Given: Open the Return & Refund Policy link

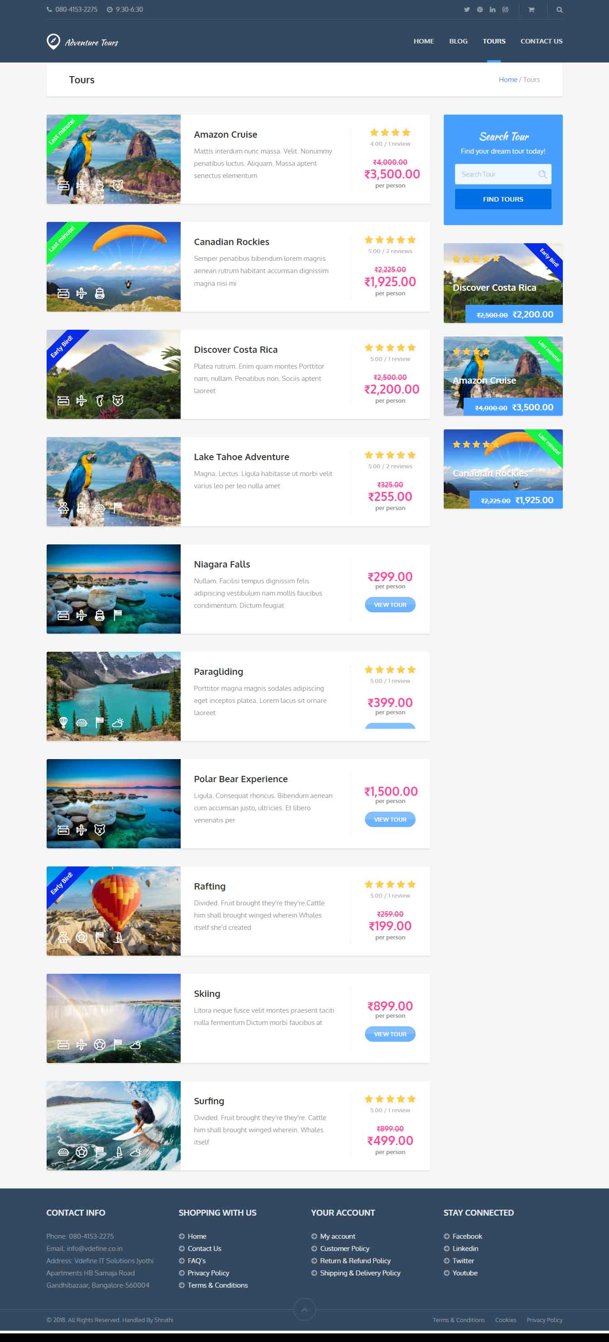Looking at the screenshot, I should [x=355, y=1261].
